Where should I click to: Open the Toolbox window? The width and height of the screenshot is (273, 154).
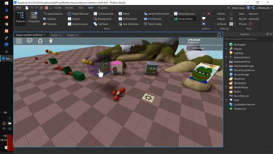[x=49, y=19]
